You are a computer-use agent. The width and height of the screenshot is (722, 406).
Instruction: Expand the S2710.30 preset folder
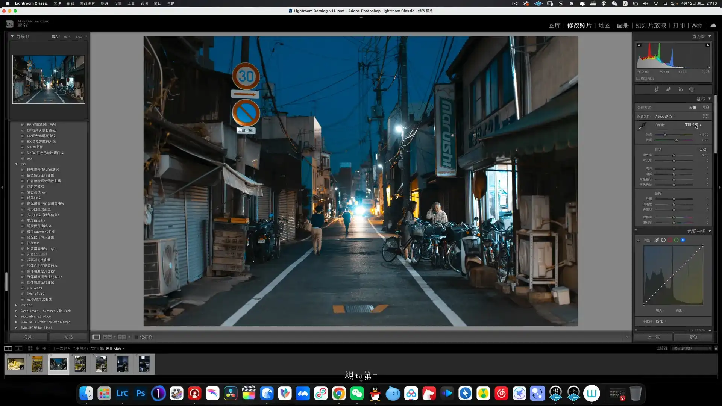pyautogui.click(x=16, y=305)
